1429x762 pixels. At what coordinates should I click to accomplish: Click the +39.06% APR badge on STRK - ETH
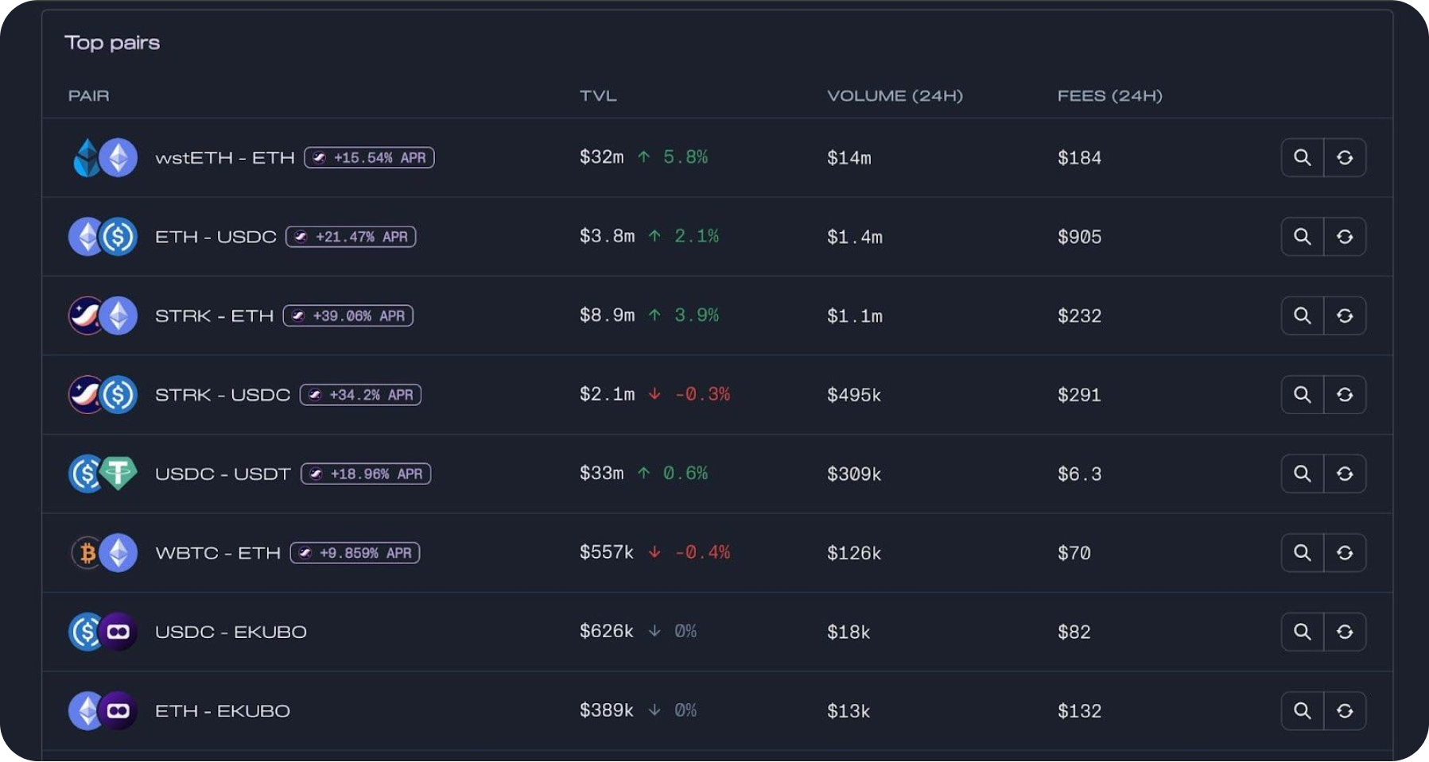[348, 315]
